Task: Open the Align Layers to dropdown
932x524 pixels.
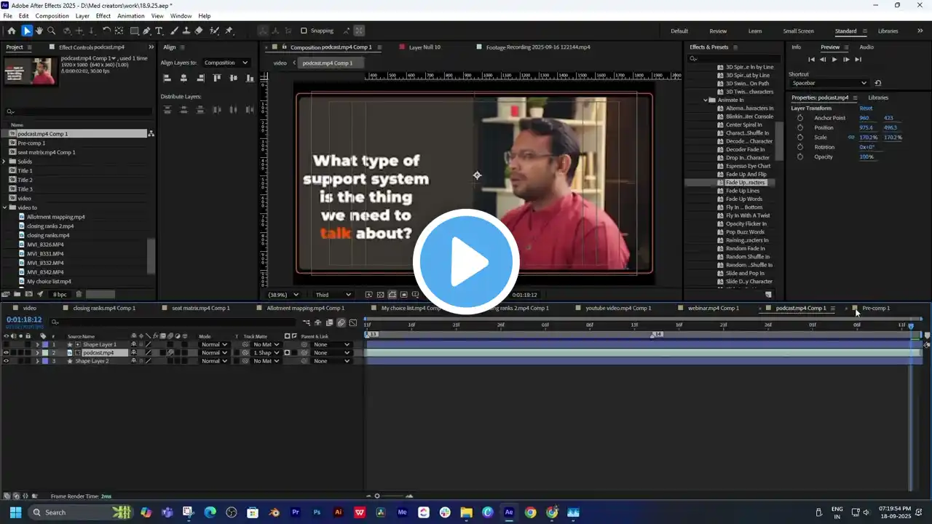Action: tap(226, 63)
